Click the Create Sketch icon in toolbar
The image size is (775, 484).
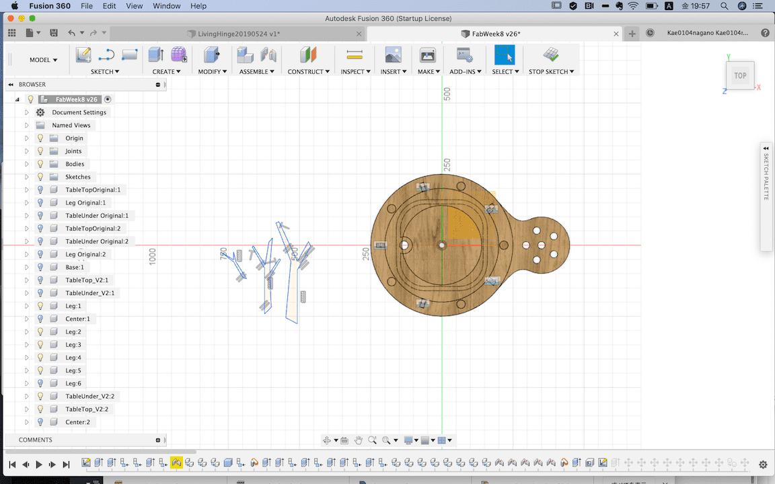point(83,55)
